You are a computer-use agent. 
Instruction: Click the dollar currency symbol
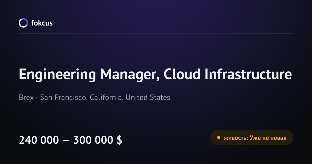119,140
